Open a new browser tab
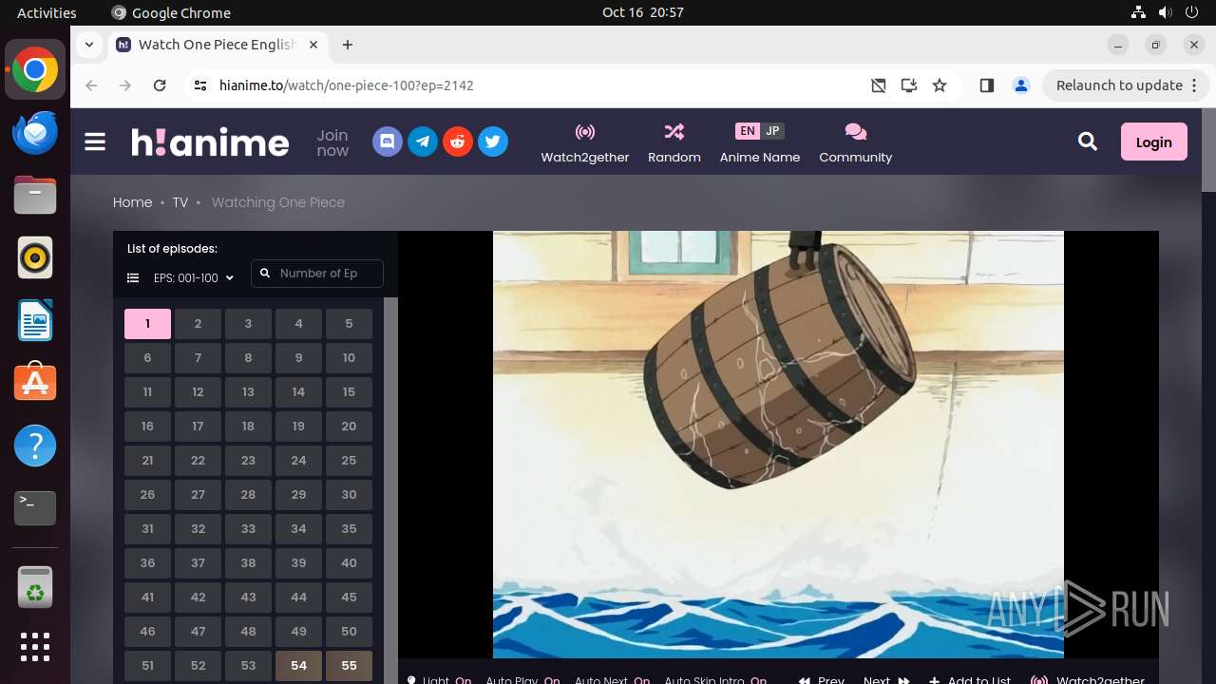Image resolution: width=1216 pixels, height=684 pixels. pyautogui.click(x=348, y=45)
